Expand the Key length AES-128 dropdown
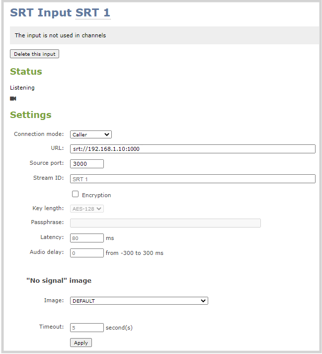Viewport: 322px width, 354px height. [x=87, y=209]
